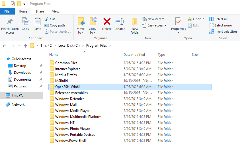Click the greyed Edit icon
Image resolution: width=240 pixels, height=158 pixels.
(x=190, y=25)
